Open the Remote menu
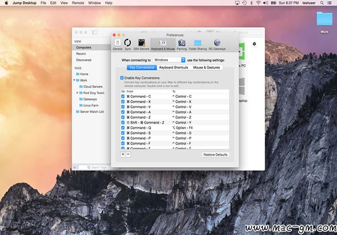 pos(78,3)
